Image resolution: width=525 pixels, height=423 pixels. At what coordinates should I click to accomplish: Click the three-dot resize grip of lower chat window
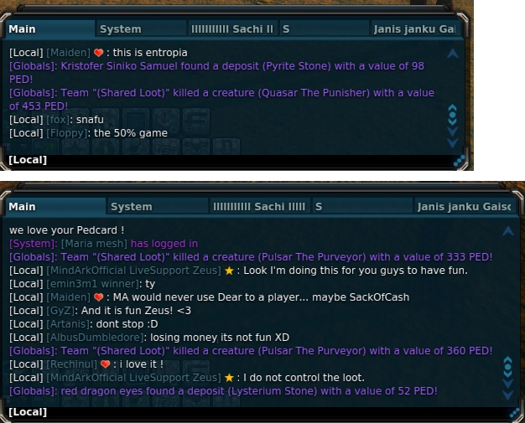point(515,413)
